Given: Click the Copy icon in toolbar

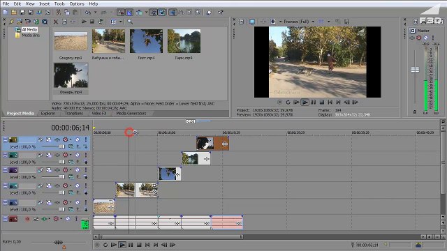Looking at the screenshot, I should pyautogui.click(x=67, y=13).
